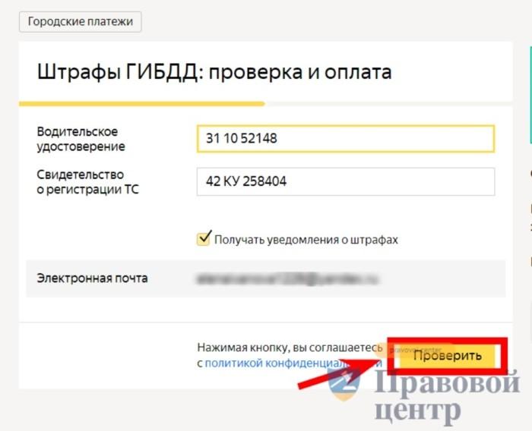
Task: Click the Свидетельство о регистрации ТС label
Action: [x=88, y=182]
